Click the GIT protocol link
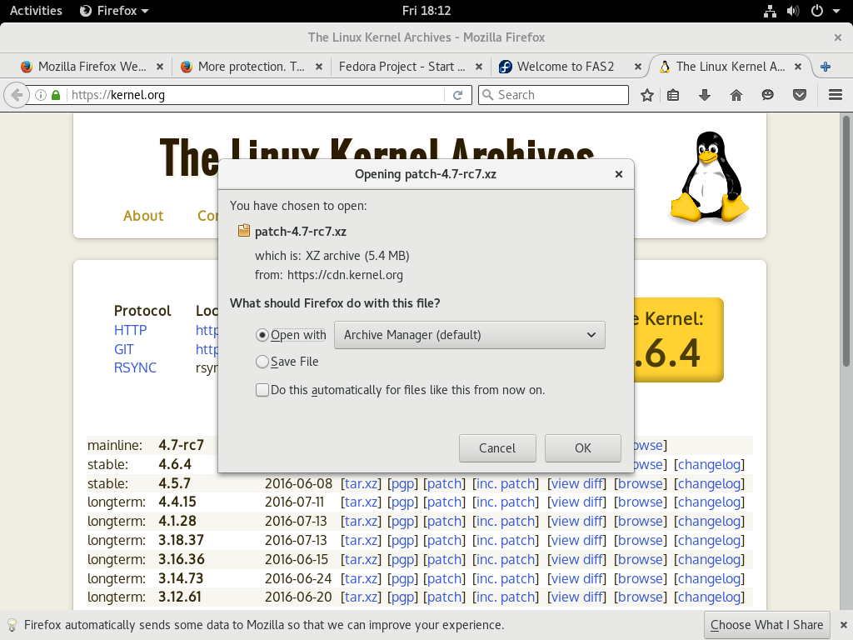The width and height of the screenshot is (853, 640). [124, 349]
